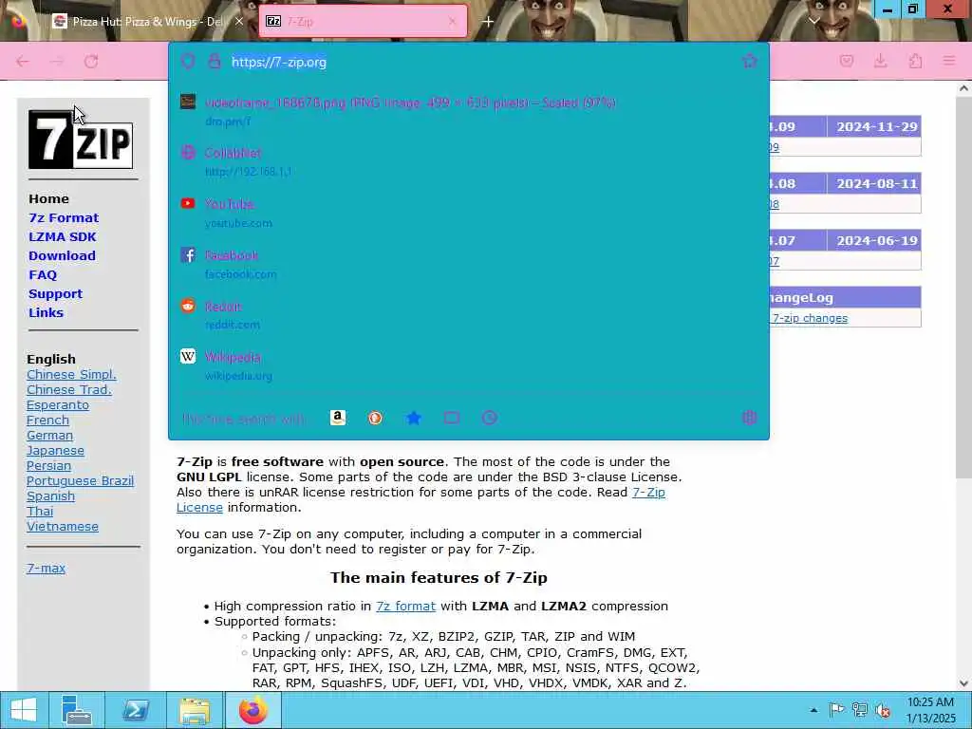972x729 pixels.
Task: Select the videoframe_168678.png suggestion
Action: click(x=469, y=111)
